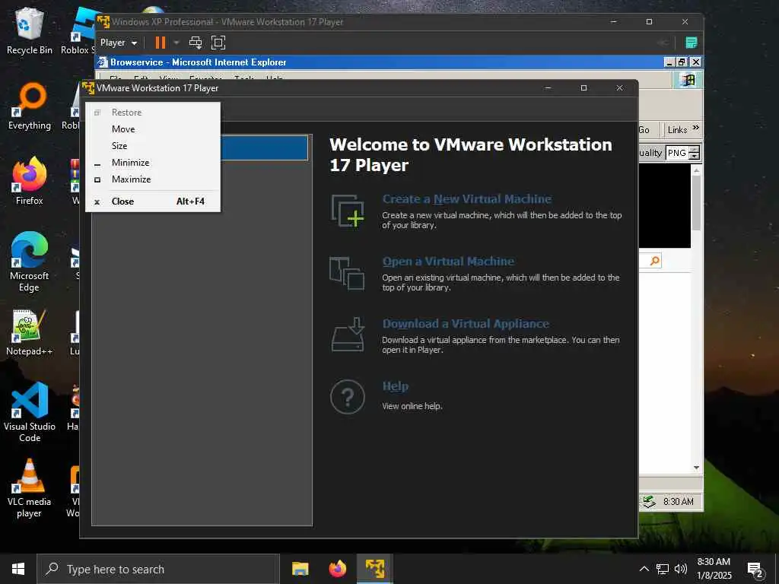Image resolution: width=779 pixels, height=584 pixels.
Task: Click the orange magnifier search icon in Browservice
Action: point(655,261)
